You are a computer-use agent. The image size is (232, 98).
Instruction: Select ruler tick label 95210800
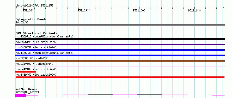(29, 10)
